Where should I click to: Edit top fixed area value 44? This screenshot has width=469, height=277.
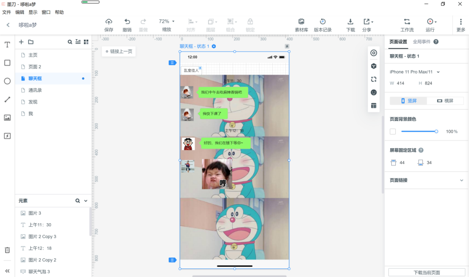[x=402, y=163]
